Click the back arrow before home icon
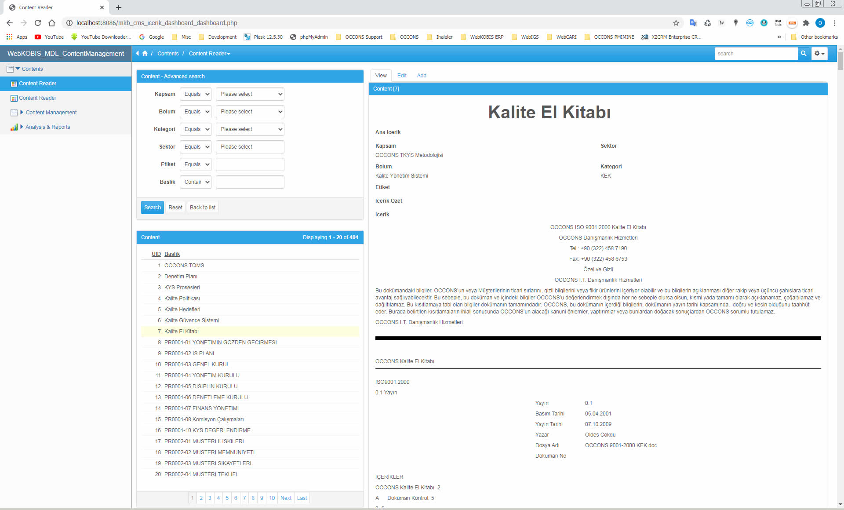The height and width of the screenshot is (510, 844). click(138, 54)
